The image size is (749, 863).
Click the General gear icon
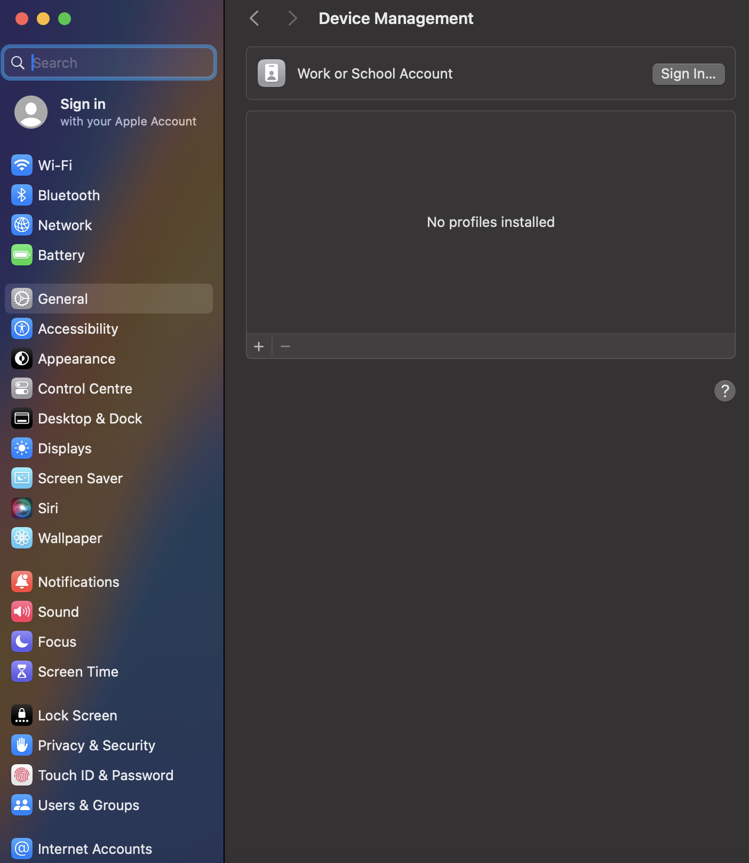pyautogui.click(x=22, y=299)
